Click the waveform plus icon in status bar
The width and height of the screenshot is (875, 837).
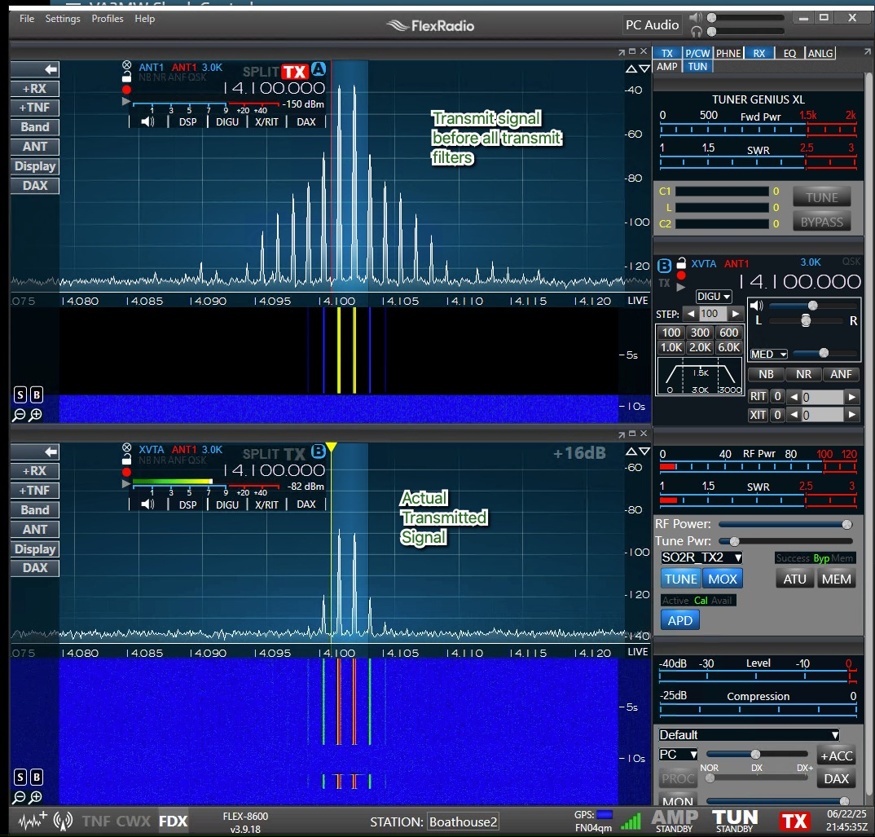click(x=33, y=820)
